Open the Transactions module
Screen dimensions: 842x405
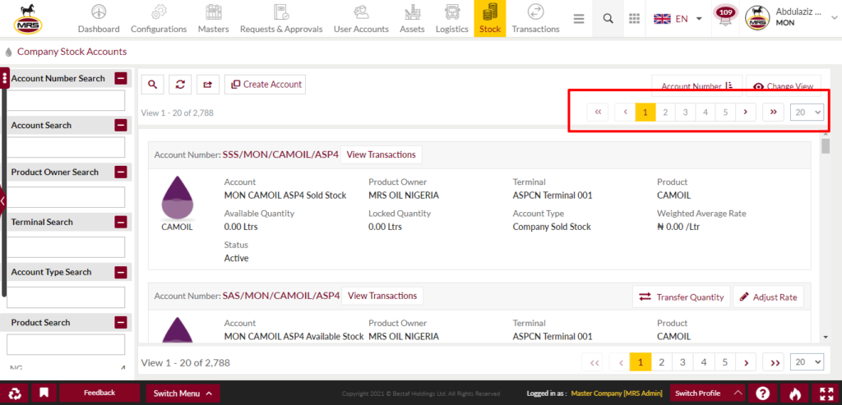point(535,19)
